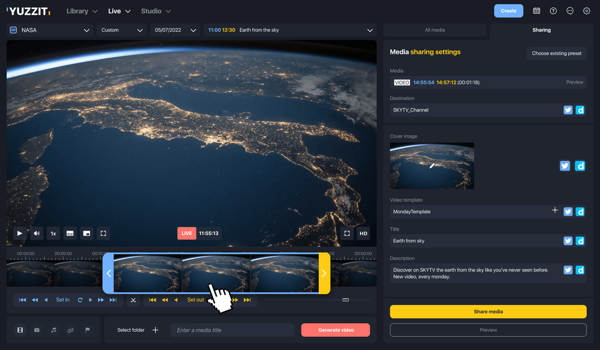The width and height of the screenshot is (600, 350).
Task: Click the picture-in-picture icon in the player
Action: tap(87, 233)
